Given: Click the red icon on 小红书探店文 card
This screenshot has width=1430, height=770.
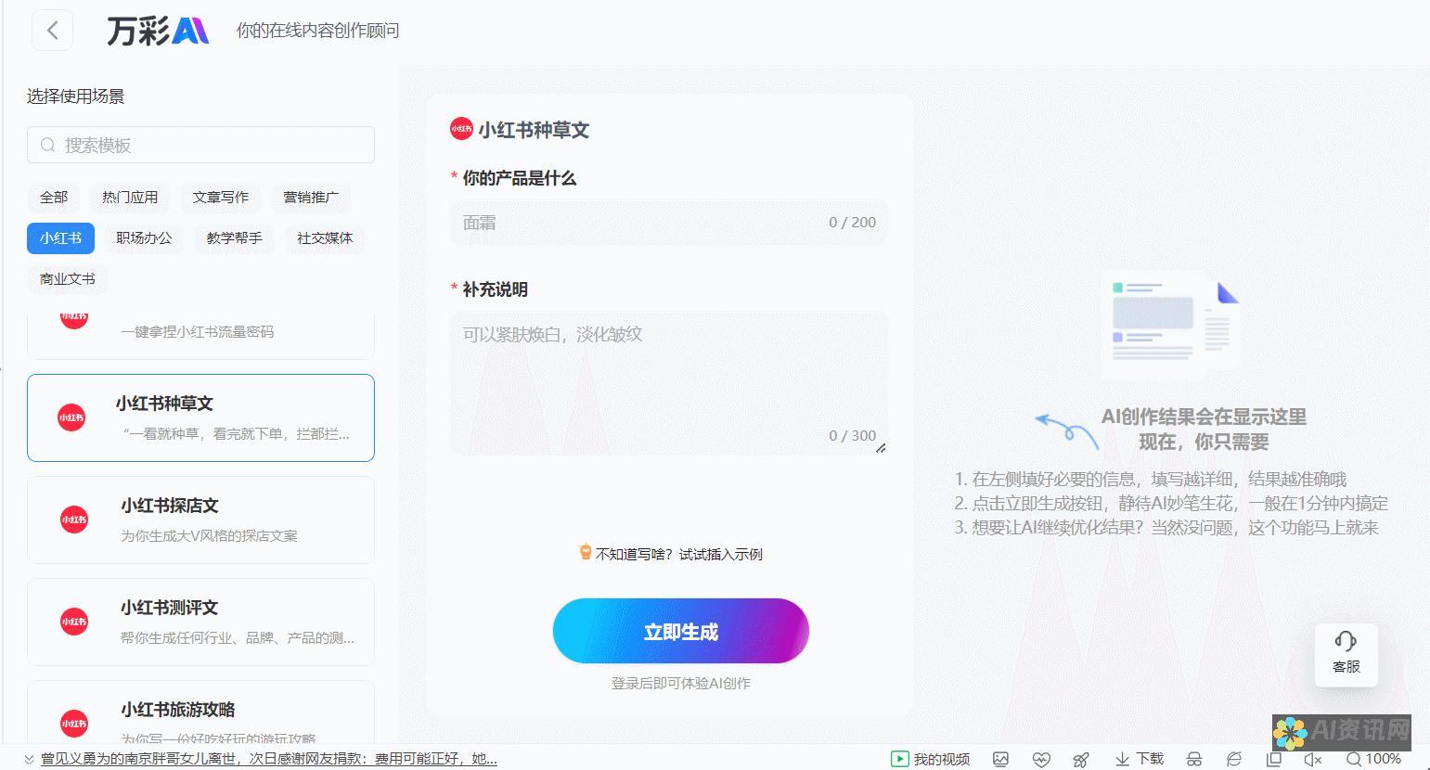Looking at the screenshot, I should click(x=73, y=520).
